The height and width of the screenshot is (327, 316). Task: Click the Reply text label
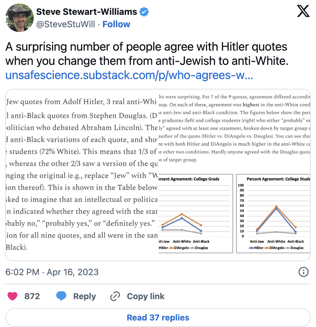(x=85, y=296)
